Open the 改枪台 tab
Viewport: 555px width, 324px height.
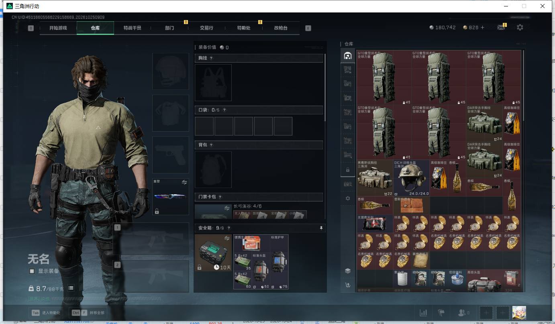(x=281, y=28)
